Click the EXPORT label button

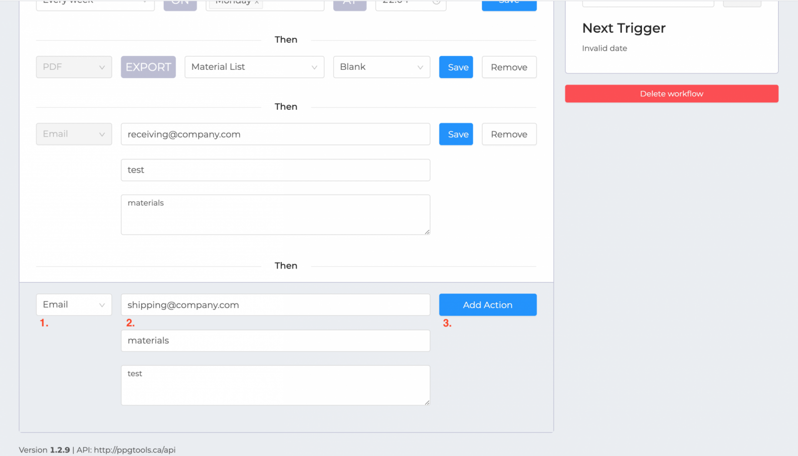click(148, 67)
